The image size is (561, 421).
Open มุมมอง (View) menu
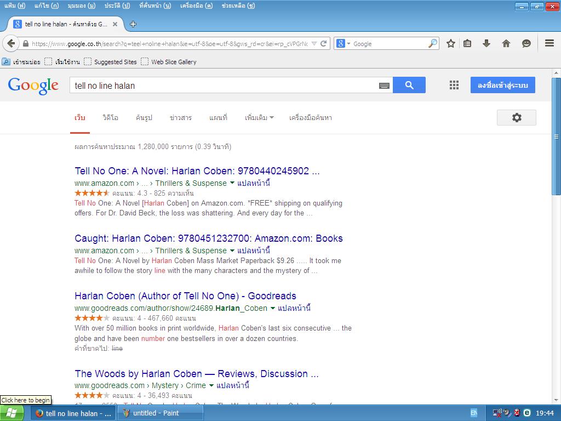81,5
